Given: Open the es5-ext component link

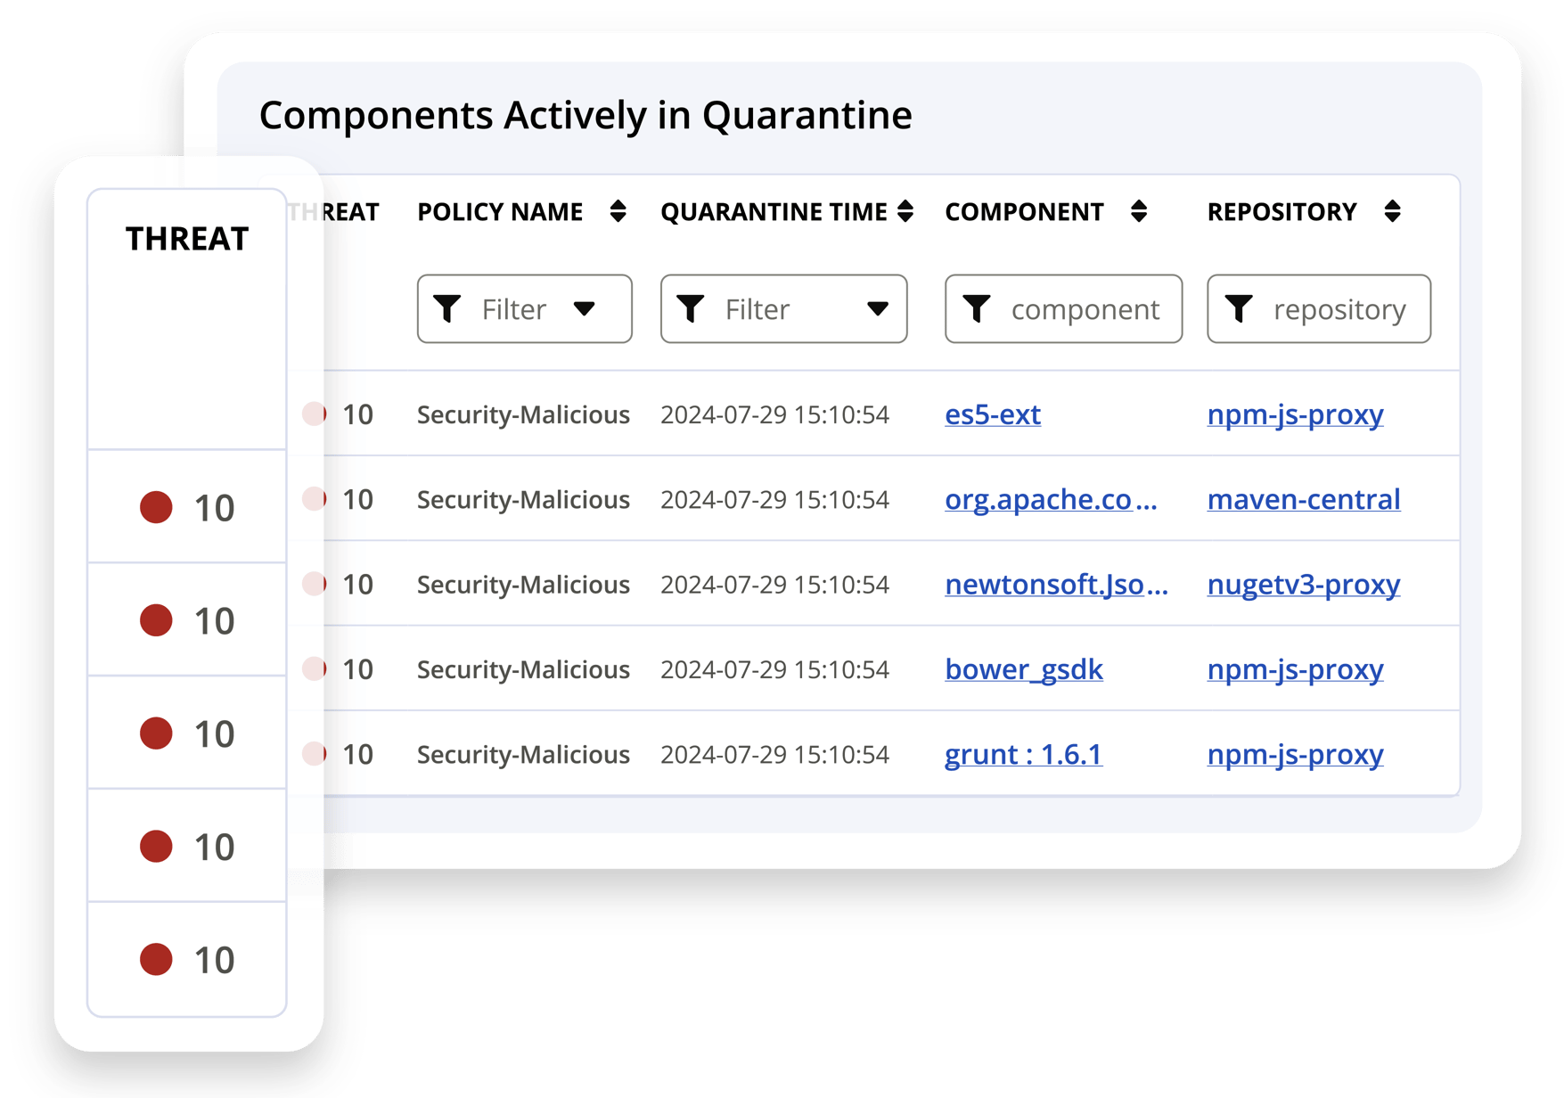Looking at the screenshot, I should pos(993,414).
